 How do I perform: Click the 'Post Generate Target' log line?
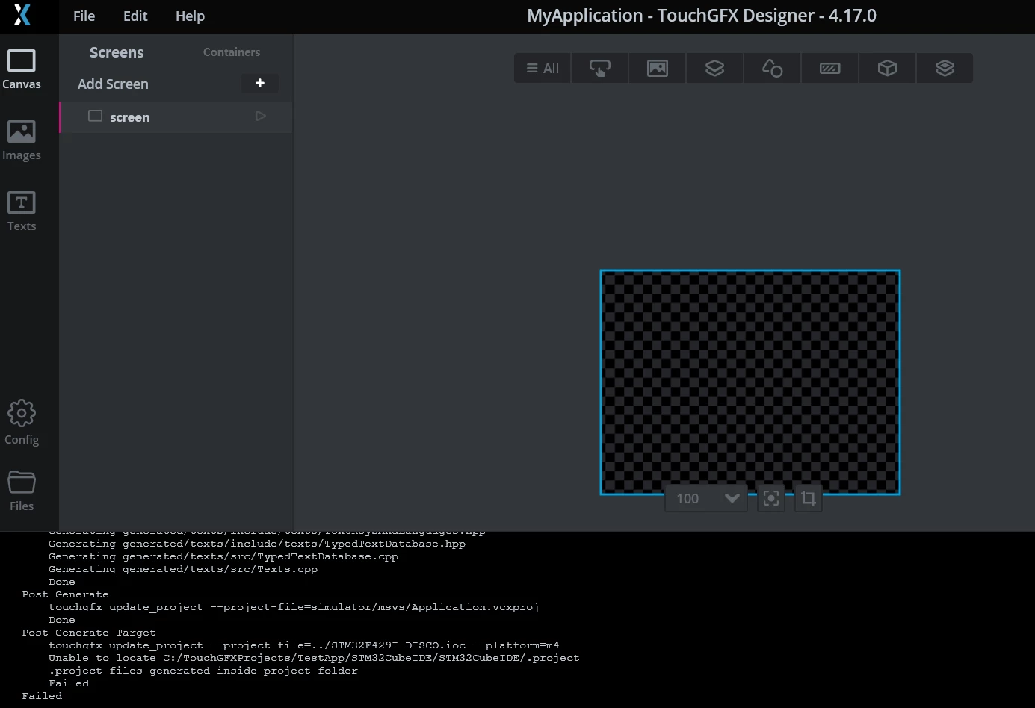89,633
